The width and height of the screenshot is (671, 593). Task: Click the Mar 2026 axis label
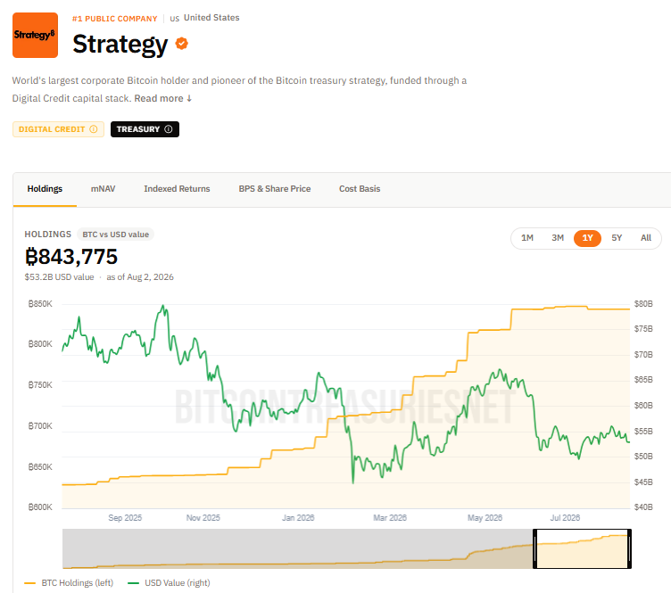pos(390,518)
